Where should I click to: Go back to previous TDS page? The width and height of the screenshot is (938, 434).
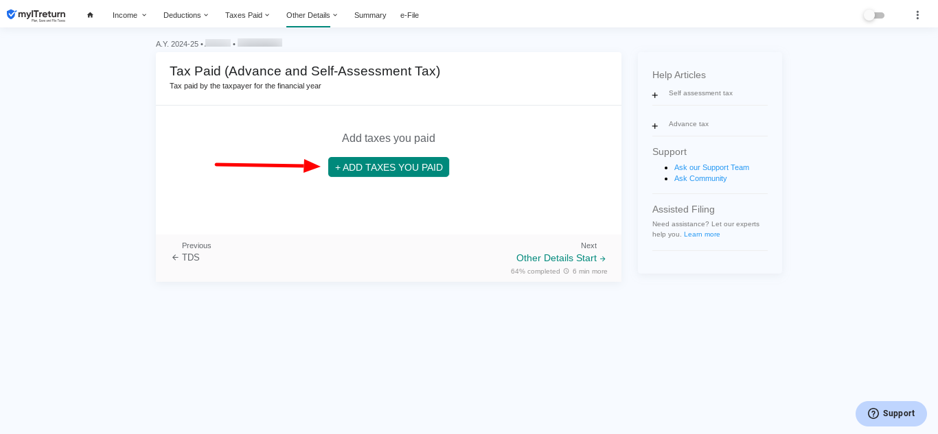tap(186, 258)
